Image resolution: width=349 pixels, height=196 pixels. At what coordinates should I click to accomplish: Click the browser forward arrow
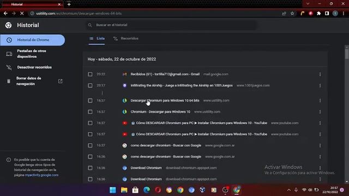click(x=14, y=14)
